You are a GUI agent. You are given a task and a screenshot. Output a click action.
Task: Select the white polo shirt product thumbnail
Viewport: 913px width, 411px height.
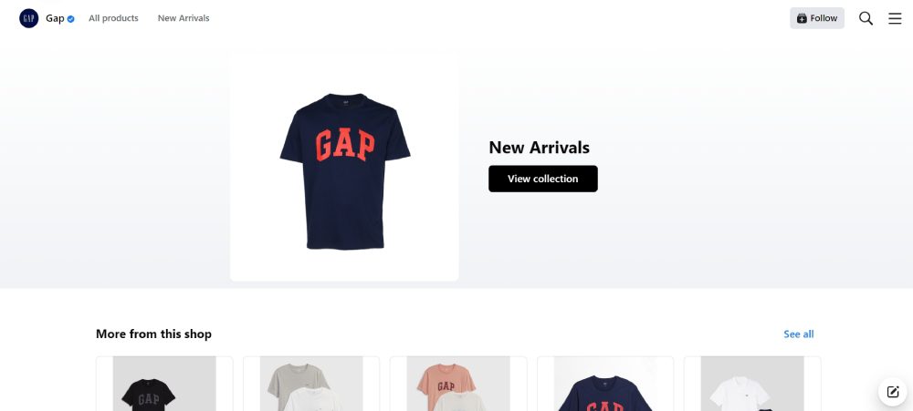(x=752, y=384)
